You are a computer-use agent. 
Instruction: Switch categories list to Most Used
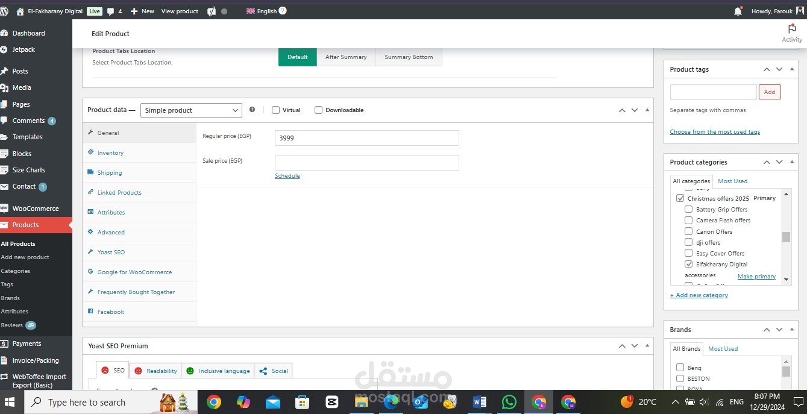(x=732, y=181)
